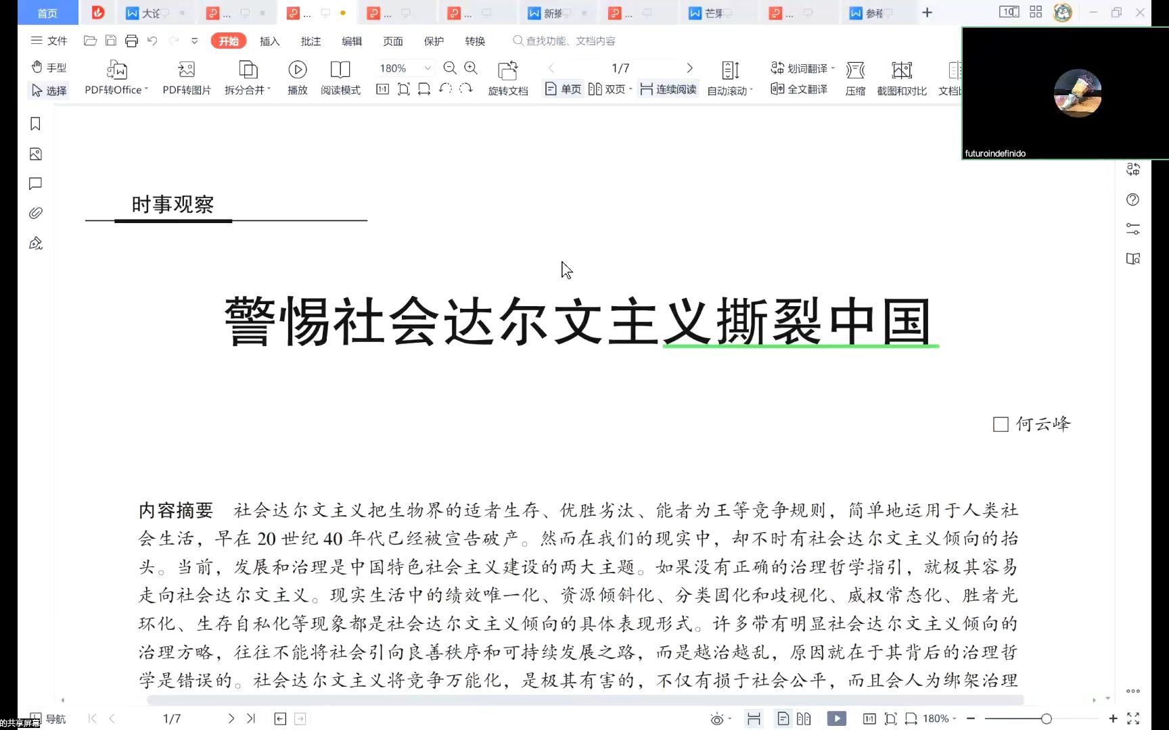1169x730 pixels.
Task: Rotate page counterclockwise icon
Action: pyautogui.click(x=445, y=89)
